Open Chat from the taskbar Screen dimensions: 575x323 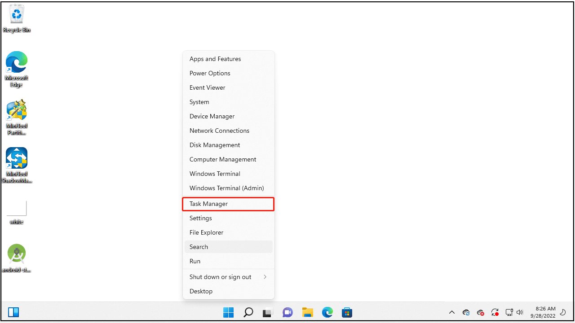[x=287, y=312]
